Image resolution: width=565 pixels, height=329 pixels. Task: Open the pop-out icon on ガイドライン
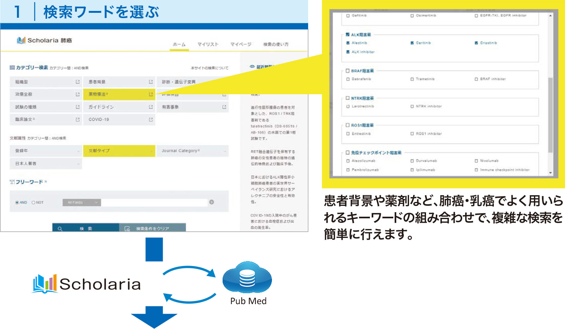point(151,107)
